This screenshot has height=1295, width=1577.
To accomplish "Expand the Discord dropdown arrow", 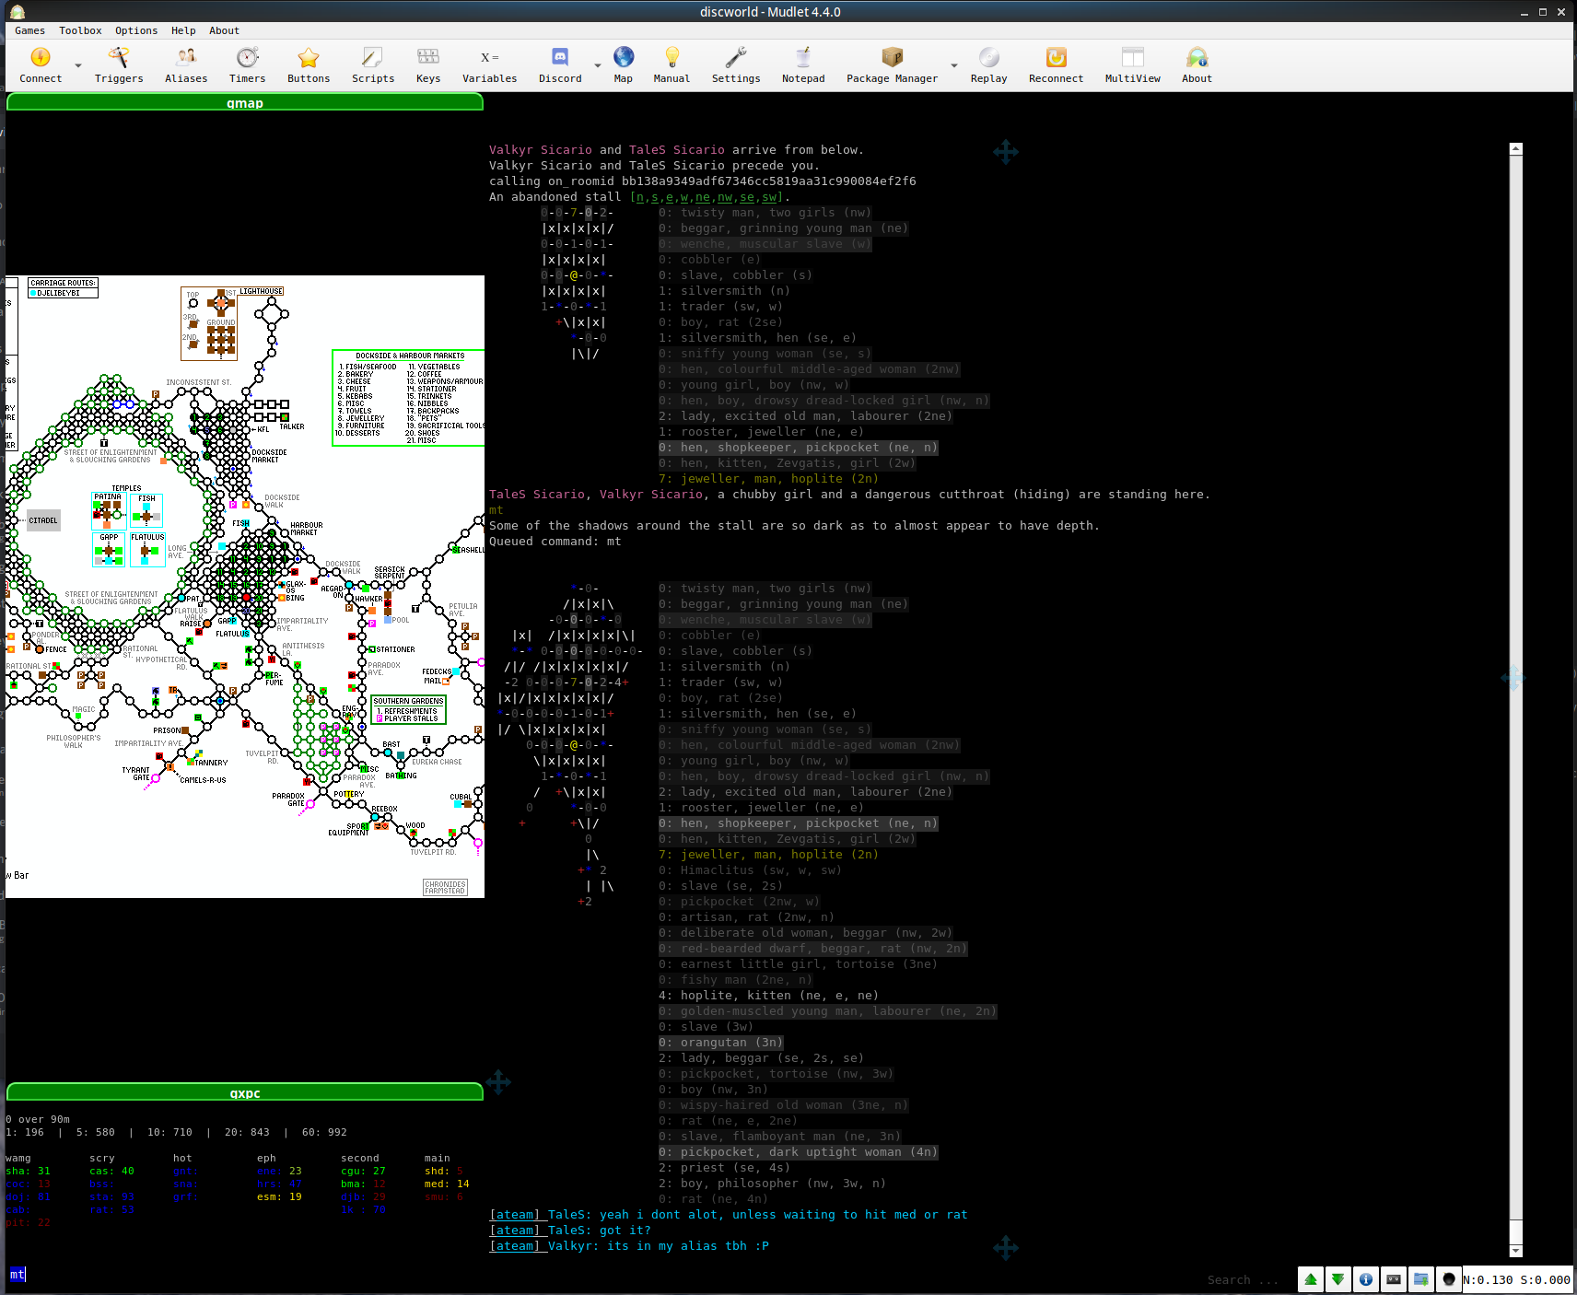I will (597, 65).
